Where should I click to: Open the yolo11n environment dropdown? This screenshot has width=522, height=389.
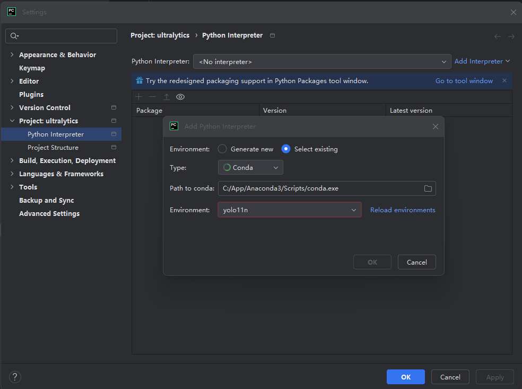pyautogui.click(x=289, y=210)
